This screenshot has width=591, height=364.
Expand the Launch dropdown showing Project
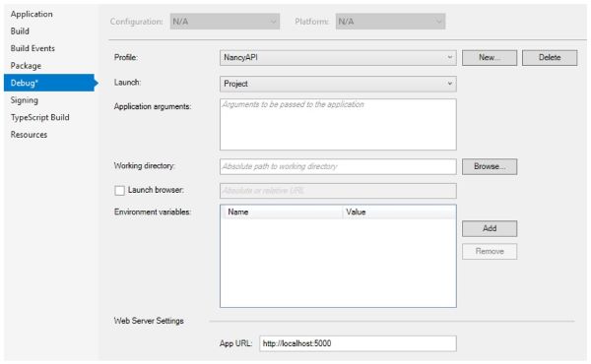[x=338, y=84]
